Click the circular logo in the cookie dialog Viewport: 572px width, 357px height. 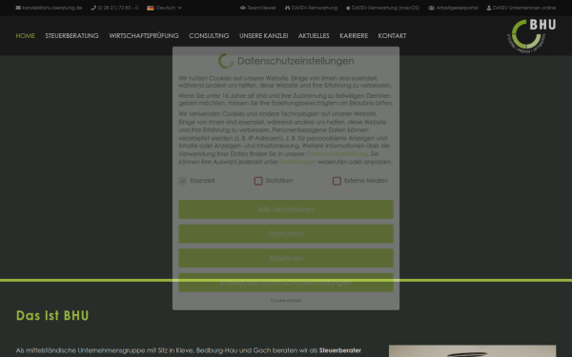(x=226, y=61)
